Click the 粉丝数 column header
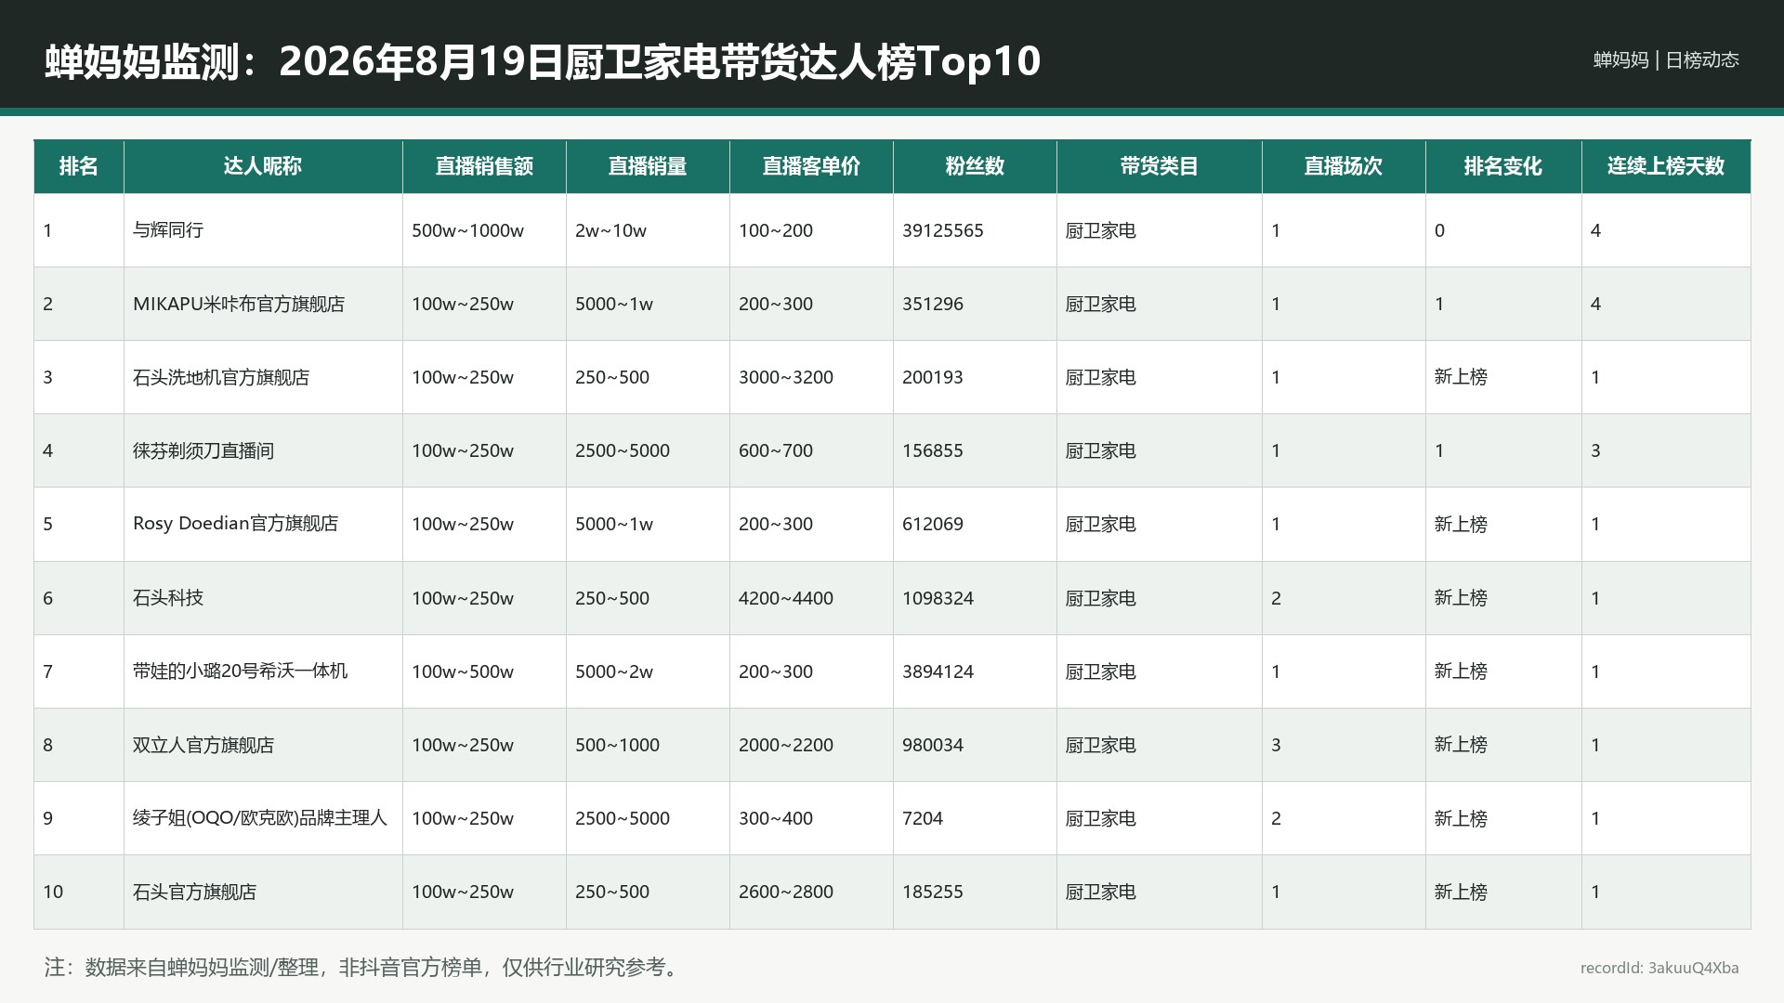Screen dimensions: 1784x1003 click(x=975, y=166)
